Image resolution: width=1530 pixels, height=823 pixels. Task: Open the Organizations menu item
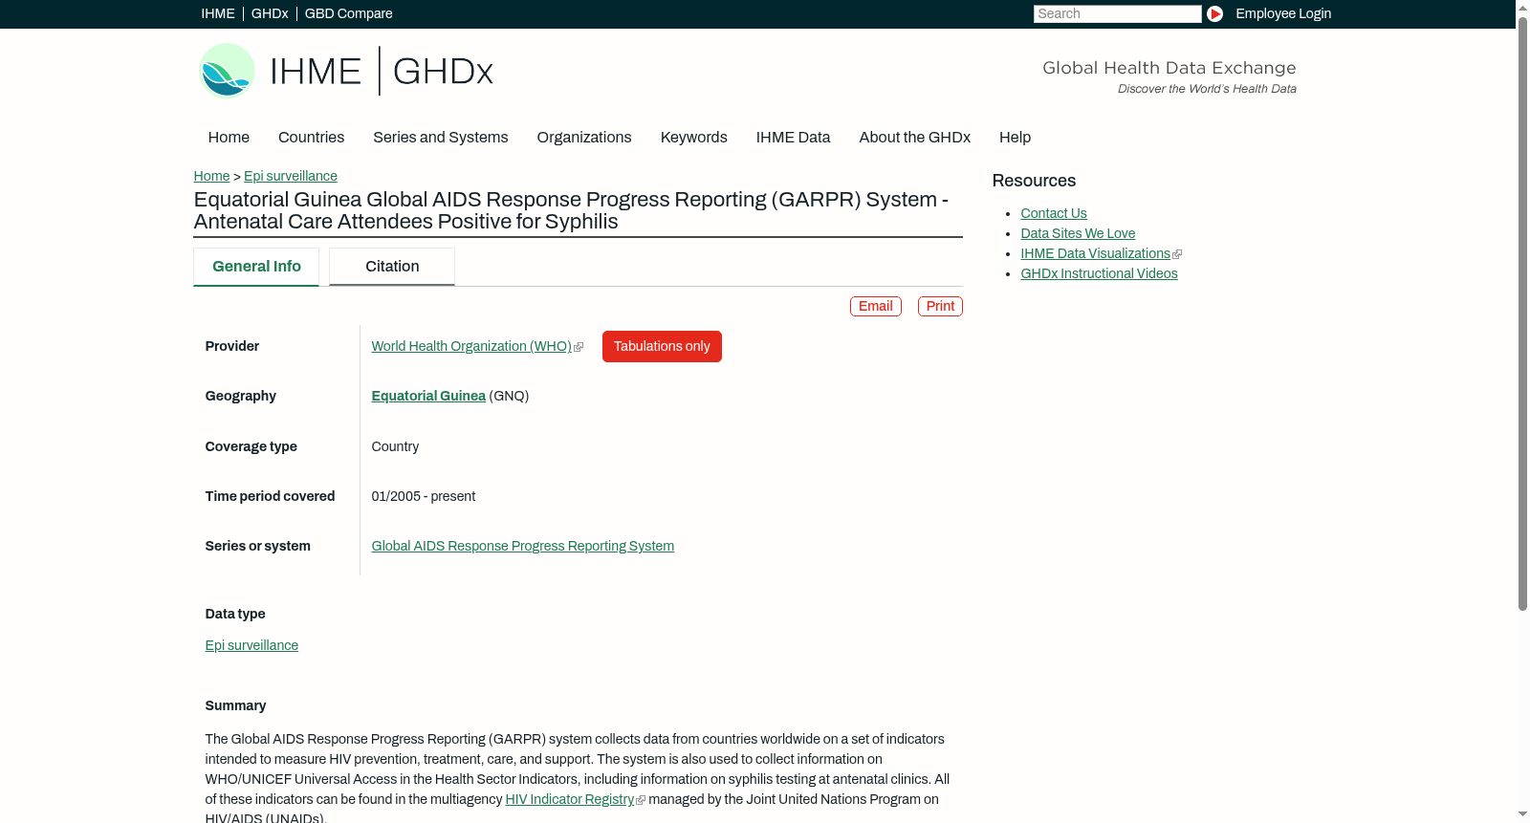pos(584,138)
